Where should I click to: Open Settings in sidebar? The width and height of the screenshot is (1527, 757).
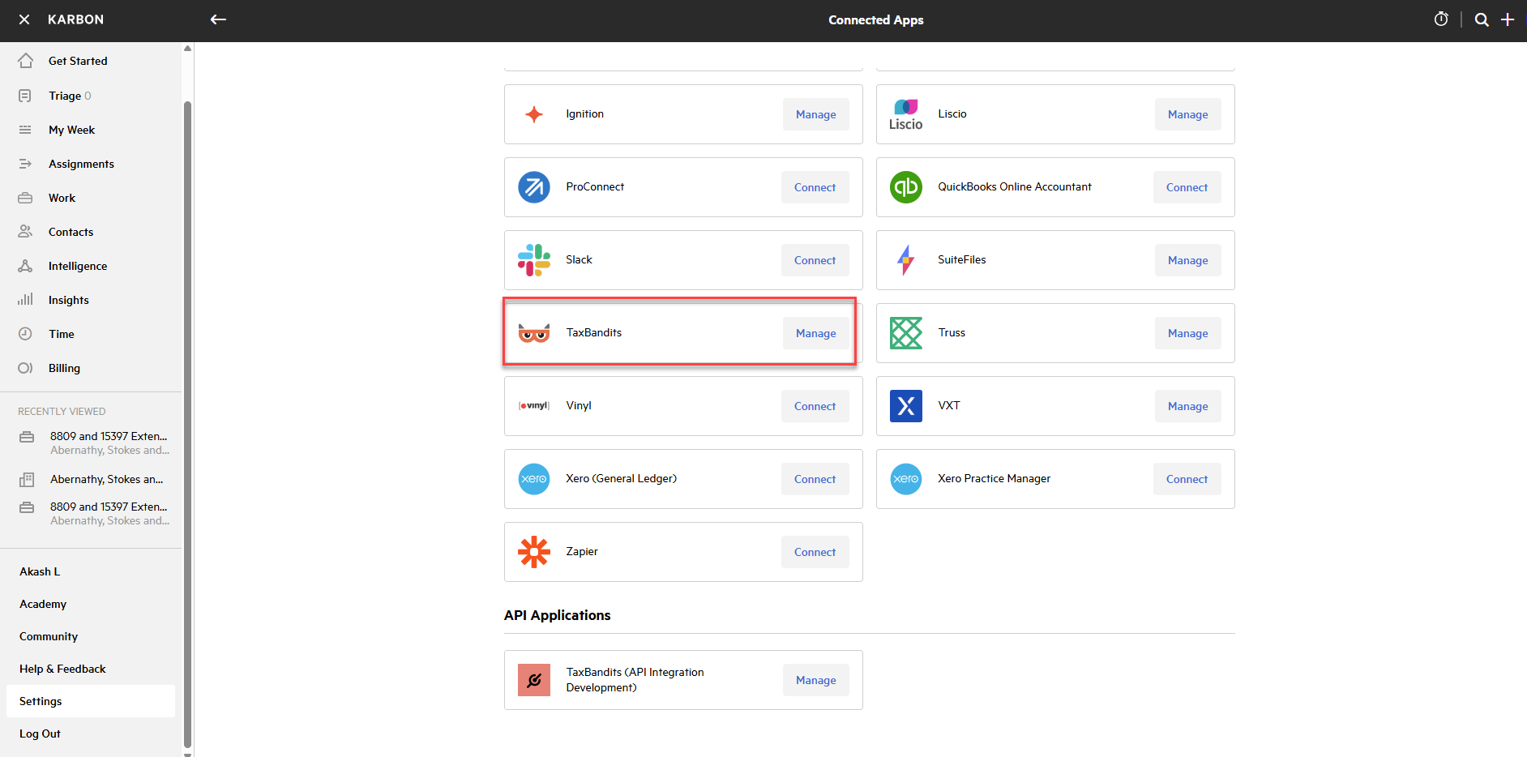tap(91, 701)
